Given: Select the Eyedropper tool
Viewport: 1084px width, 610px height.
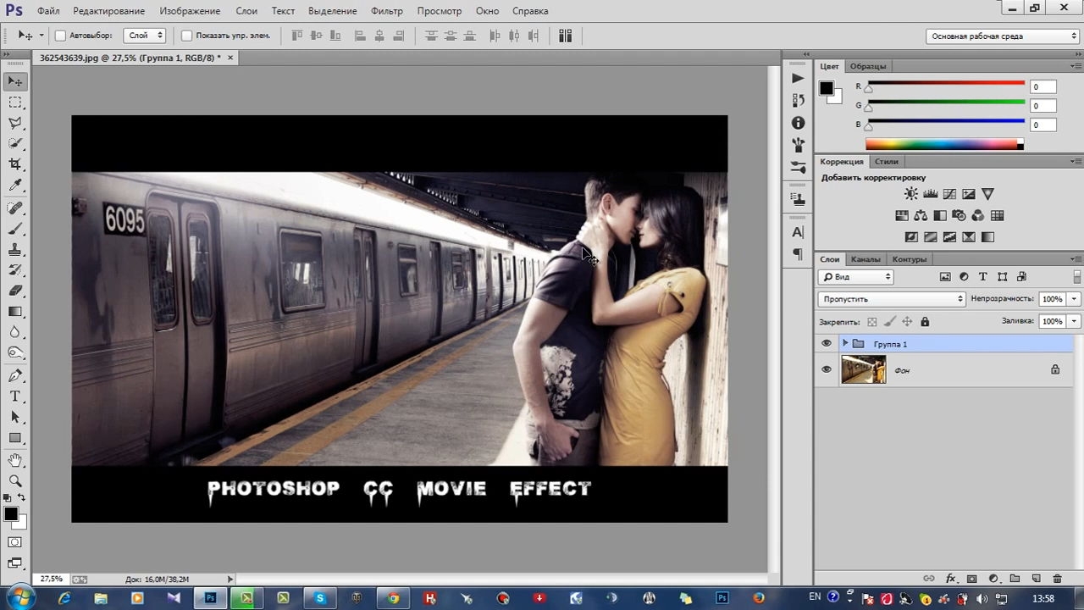Looking at the screenshot, I should (15, 186).
